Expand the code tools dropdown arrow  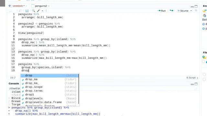42,11
